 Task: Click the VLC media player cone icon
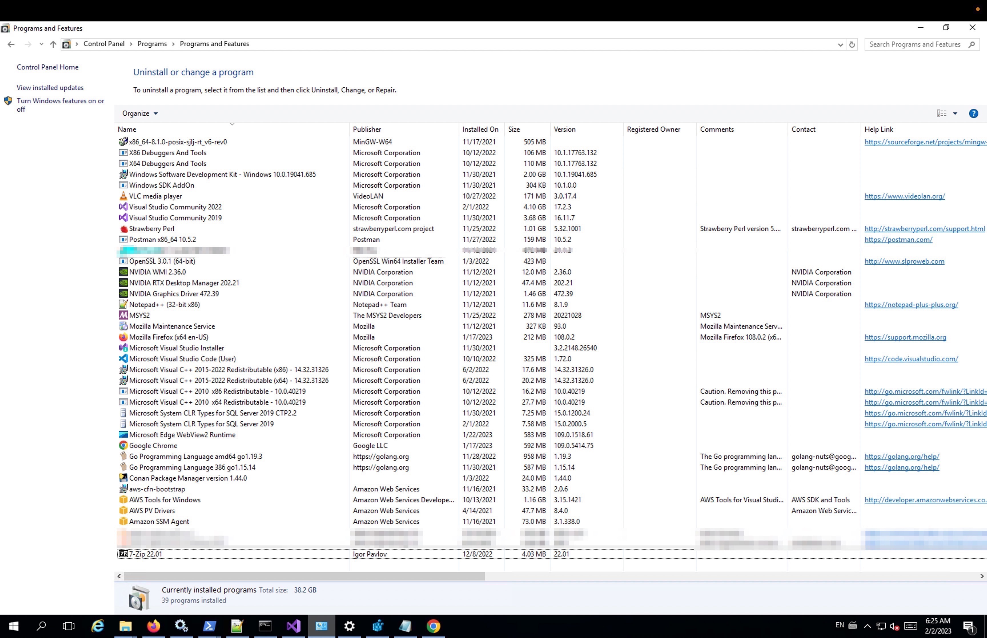coord(123,196)
